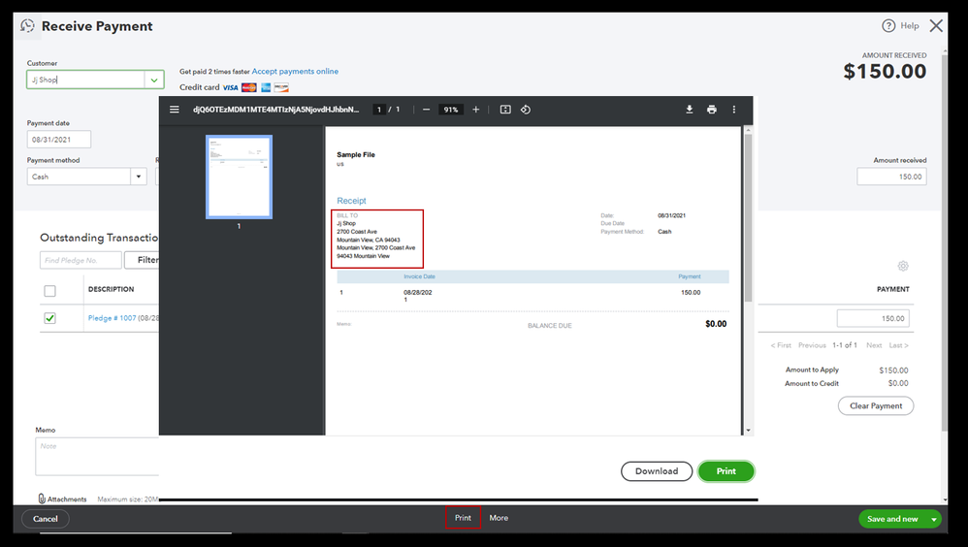Viewport: 968px width, 547px height.
Task: Close the Receive Payment window
Action: 937,25
